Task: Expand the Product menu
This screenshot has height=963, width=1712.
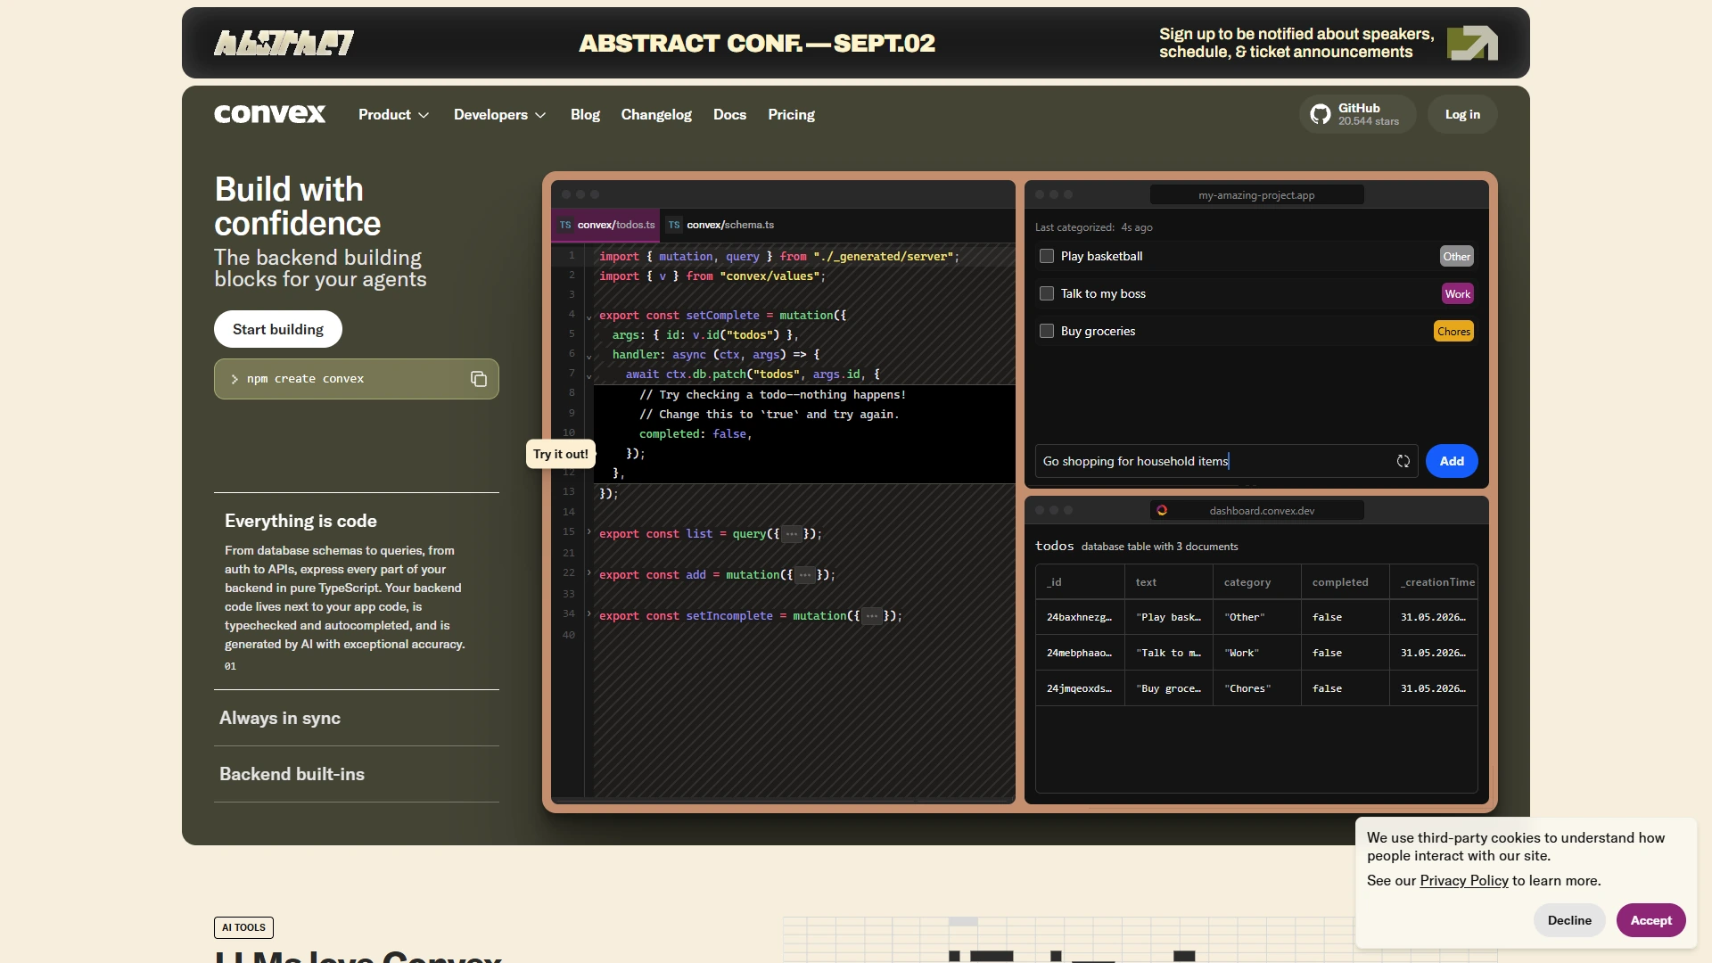Action: pyautogui.click(x=393, y=114)
